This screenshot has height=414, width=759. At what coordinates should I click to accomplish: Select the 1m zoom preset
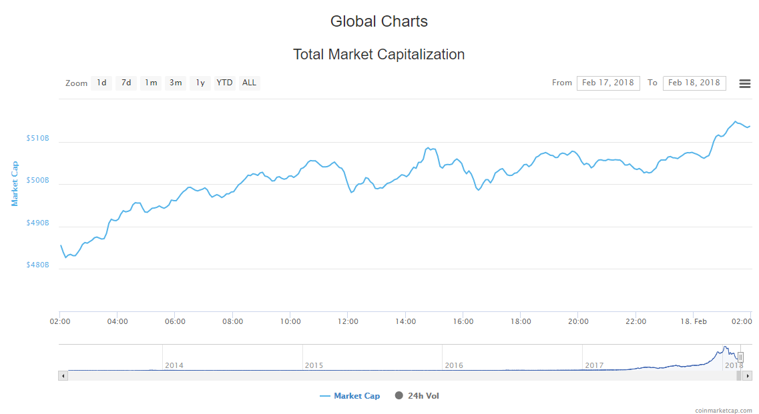tap(151, 83)
